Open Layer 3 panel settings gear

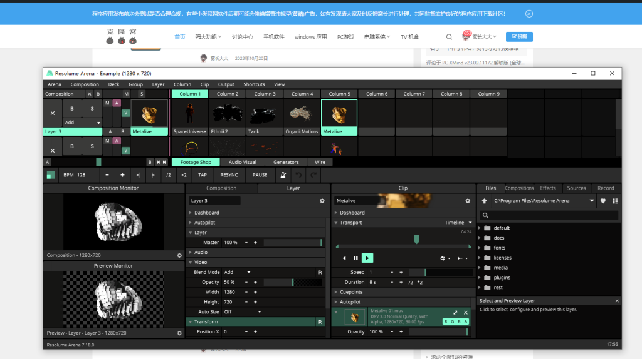(322, 201)
